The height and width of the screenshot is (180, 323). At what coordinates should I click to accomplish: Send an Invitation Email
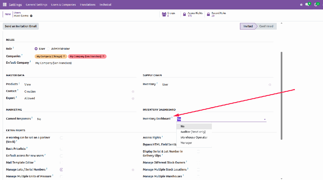[21, 26]
